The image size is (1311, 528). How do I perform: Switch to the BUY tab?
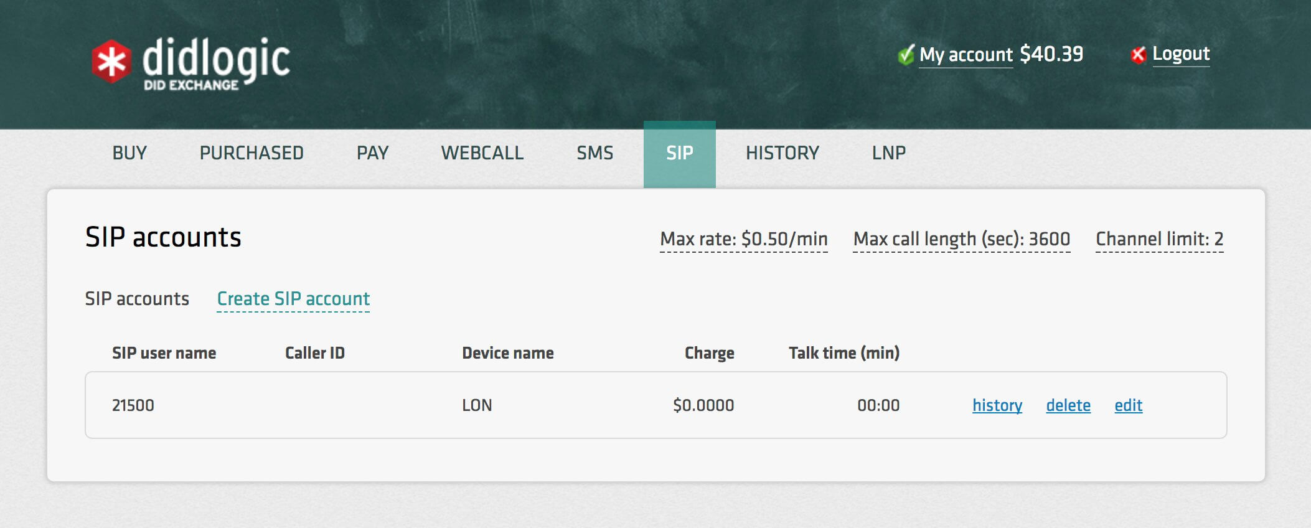coord(129,153)
